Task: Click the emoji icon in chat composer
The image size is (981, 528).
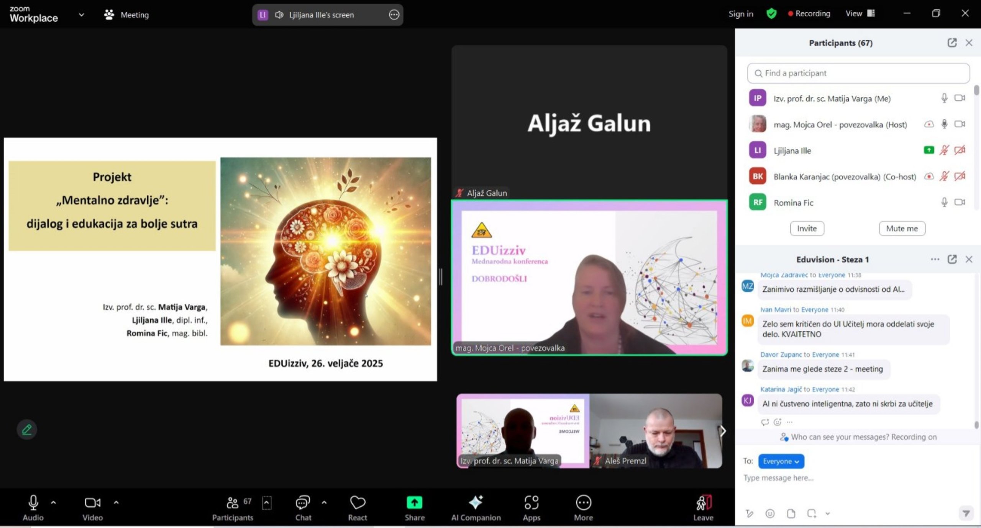Action: click(x=769, y=513)
